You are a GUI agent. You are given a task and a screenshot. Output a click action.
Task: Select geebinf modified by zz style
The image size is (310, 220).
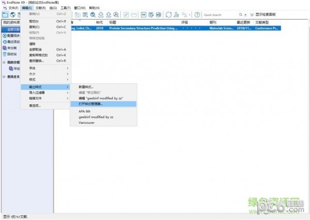point(103,117)
